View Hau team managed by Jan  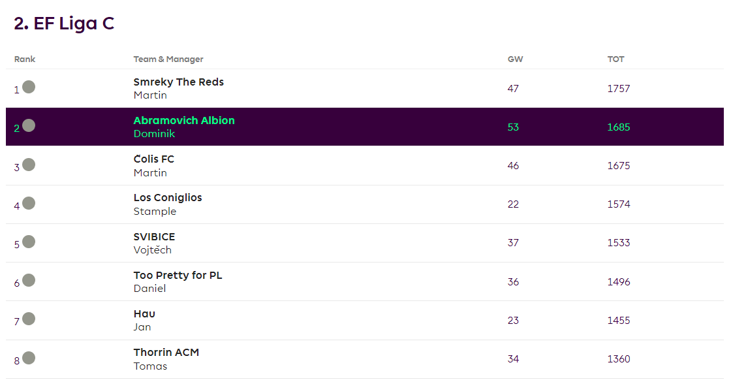pos(144,314)
